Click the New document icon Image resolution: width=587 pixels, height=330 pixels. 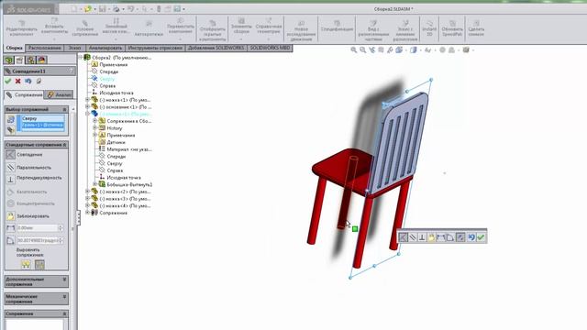(73, 8)
